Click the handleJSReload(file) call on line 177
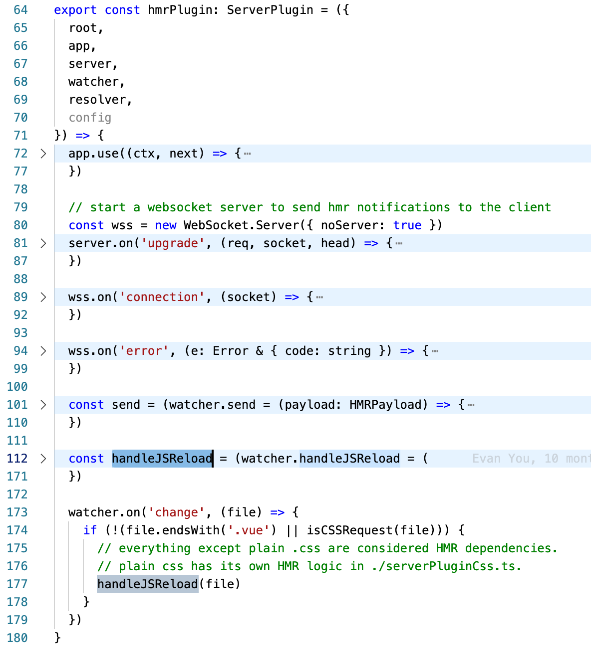 click(x=169, y=584)
